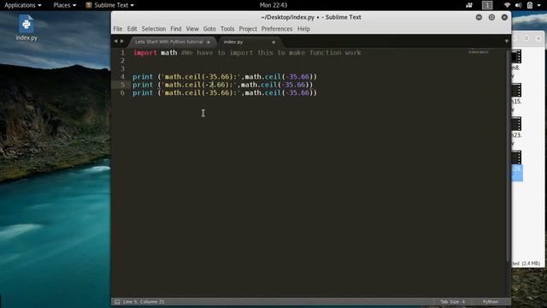The height and width of the screenshot is (308, 547).
Task: Click the Mon 22:43 clock
Action: pyautogui.click(x=273, y=5)
